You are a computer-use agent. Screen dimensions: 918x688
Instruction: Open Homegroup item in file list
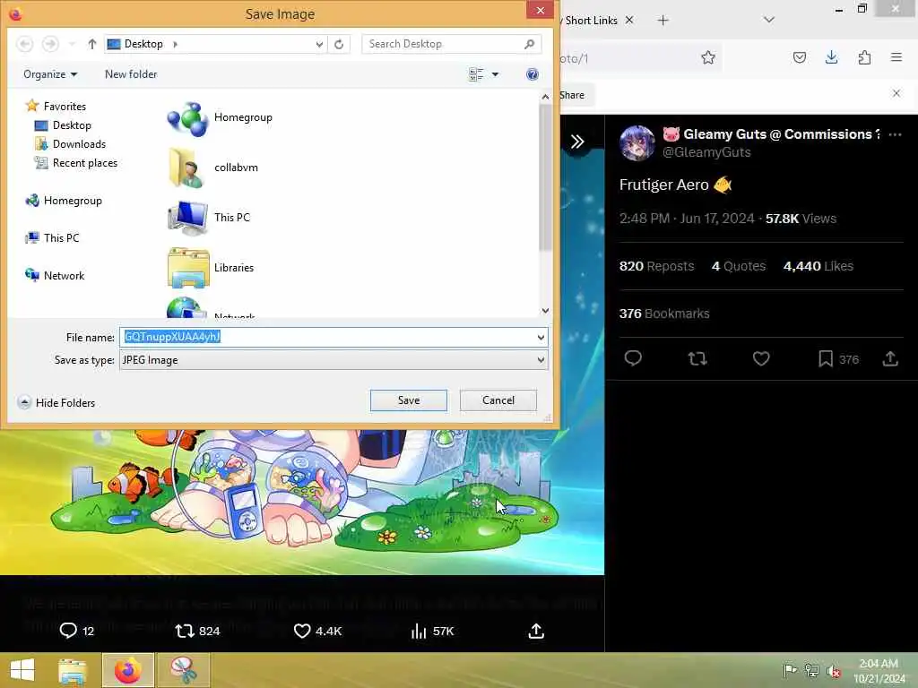pyautogui.click(x=220, y=117)
